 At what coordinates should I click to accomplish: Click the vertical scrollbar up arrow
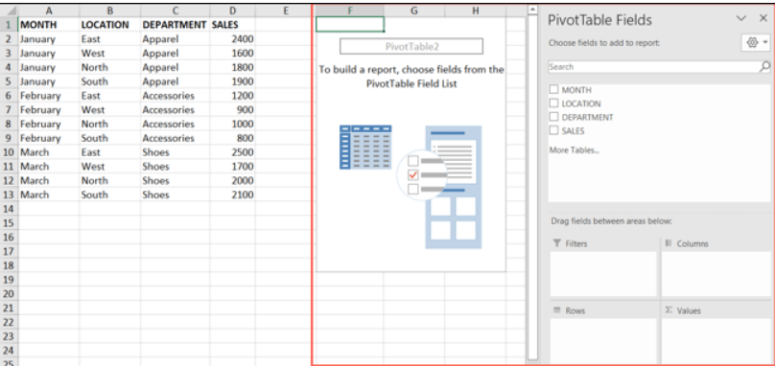532,9
